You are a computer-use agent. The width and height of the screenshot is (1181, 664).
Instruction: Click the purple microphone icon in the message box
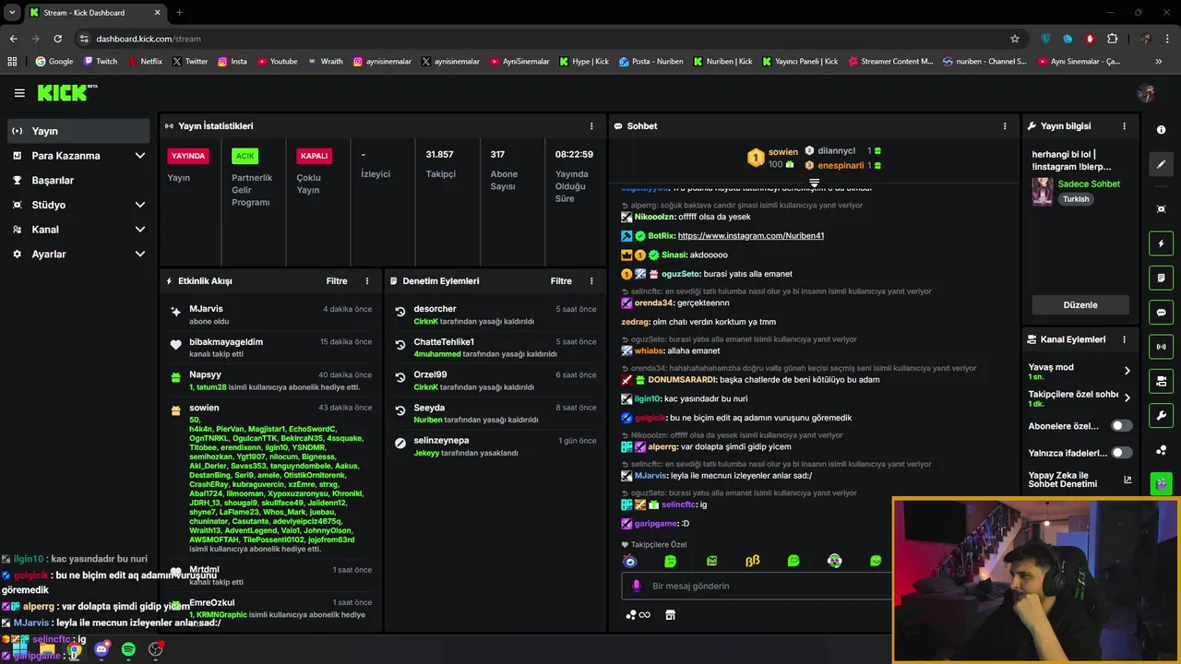636,586
